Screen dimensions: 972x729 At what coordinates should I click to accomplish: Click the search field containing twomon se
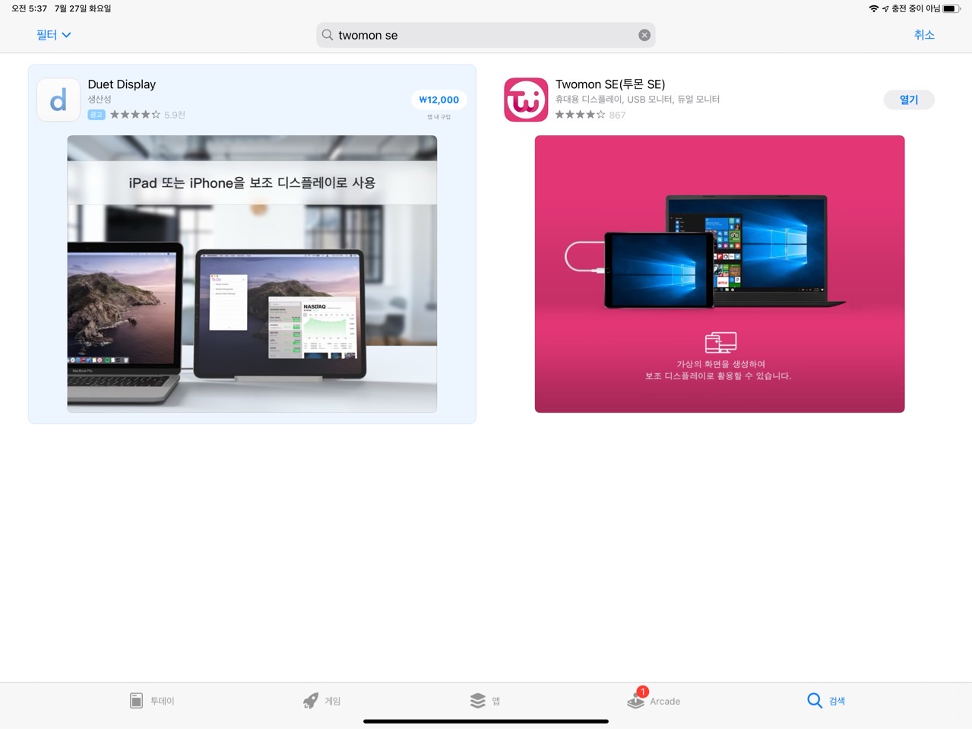486,35
